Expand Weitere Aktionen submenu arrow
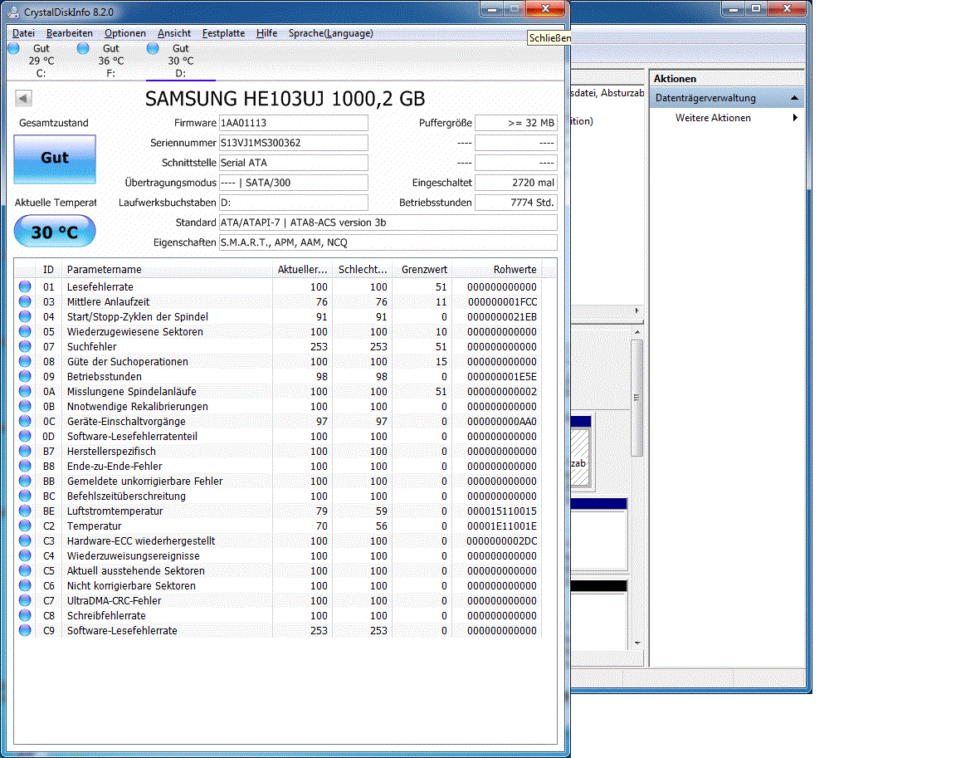The image size is (956, 758). click(x=795, y=118)
